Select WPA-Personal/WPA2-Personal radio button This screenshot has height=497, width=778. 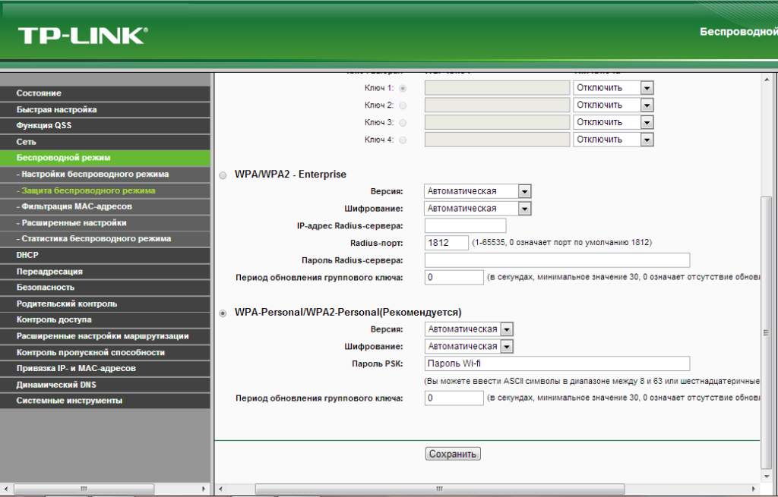tap(223, 313)
